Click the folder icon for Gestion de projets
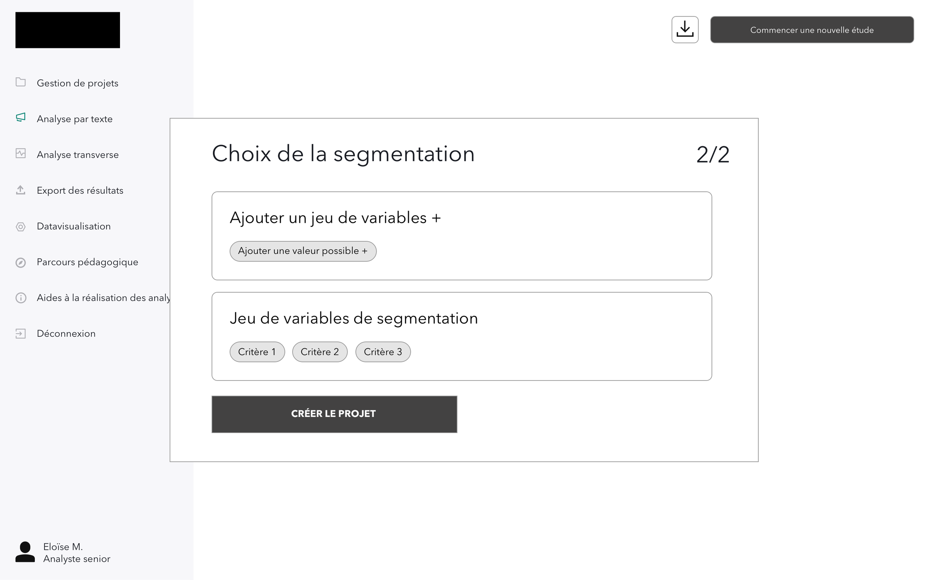Image resolution: width=929 pixels, height=580 pixels. 21,82
